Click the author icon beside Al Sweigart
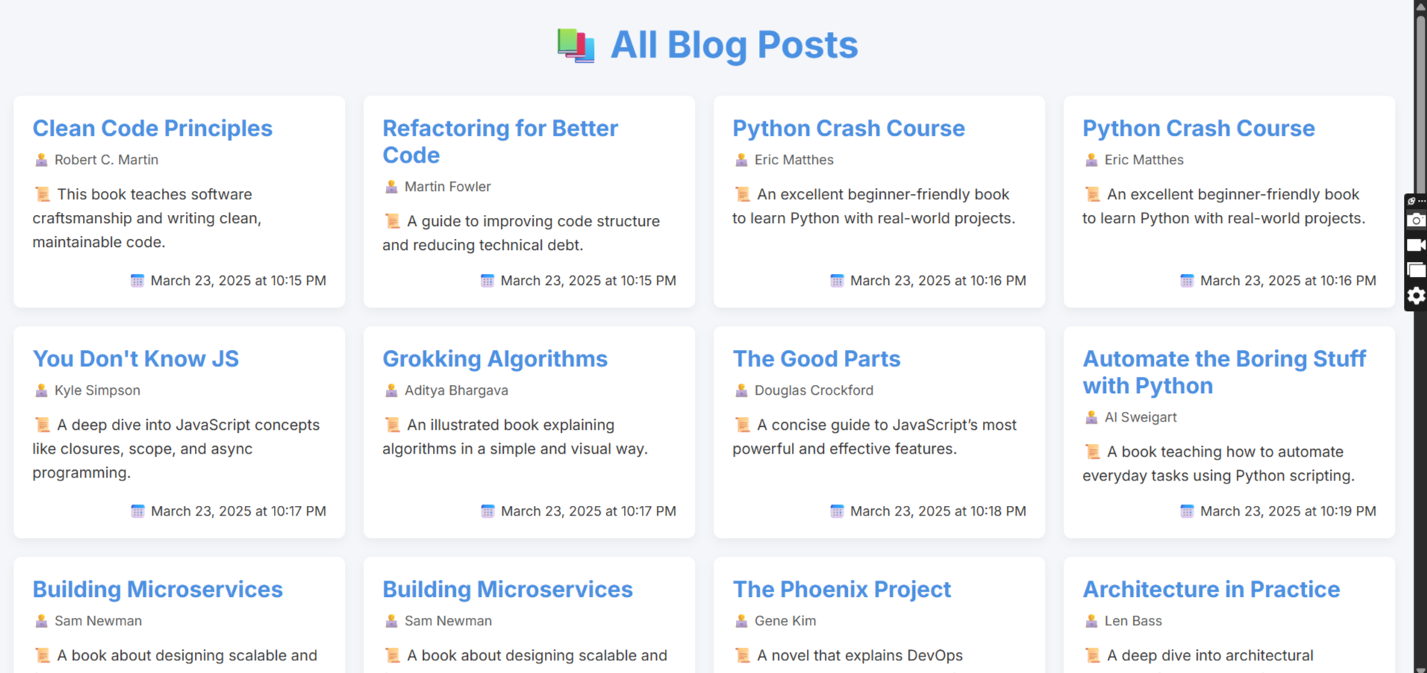This screenshot has height=673, width=1427. click(x=1091, y=417)
